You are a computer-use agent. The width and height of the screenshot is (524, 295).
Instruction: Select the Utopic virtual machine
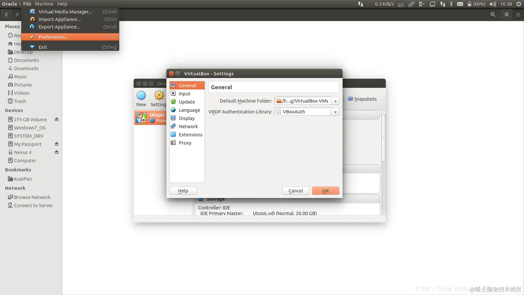150,118
